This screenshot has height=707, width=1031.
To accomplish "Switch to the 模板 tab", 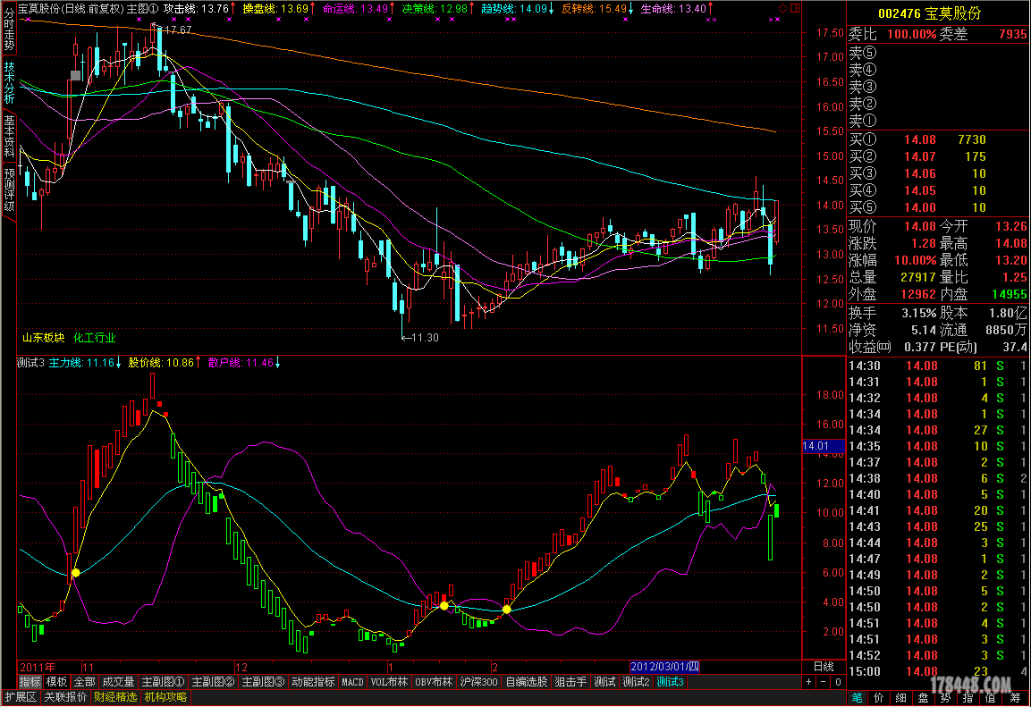I will pyautogui.click(x=56, y=682).
